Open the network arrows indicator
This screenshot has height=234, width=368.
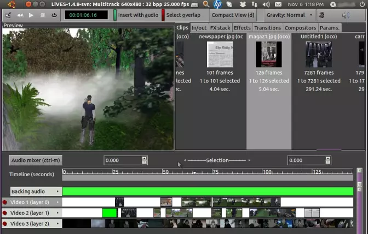[254, 4]
